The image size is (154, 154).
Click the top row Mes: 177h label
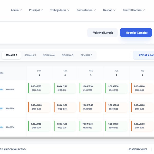coord(10,90)
